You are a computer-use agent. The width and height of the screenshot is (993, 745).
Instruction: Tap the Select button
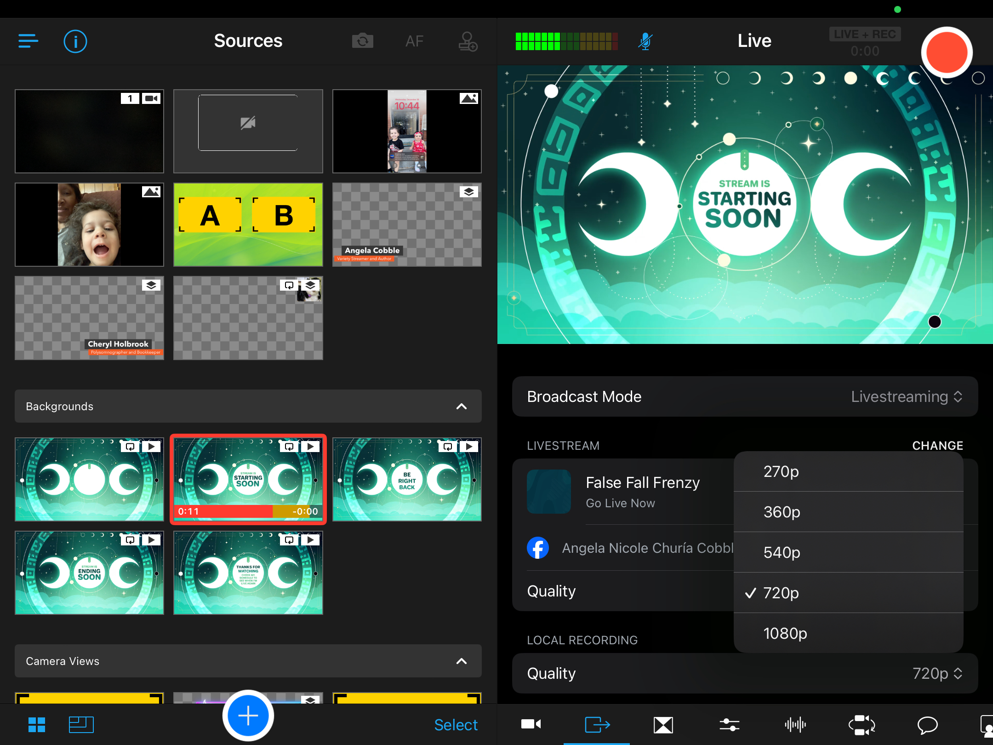coord(456,725)
